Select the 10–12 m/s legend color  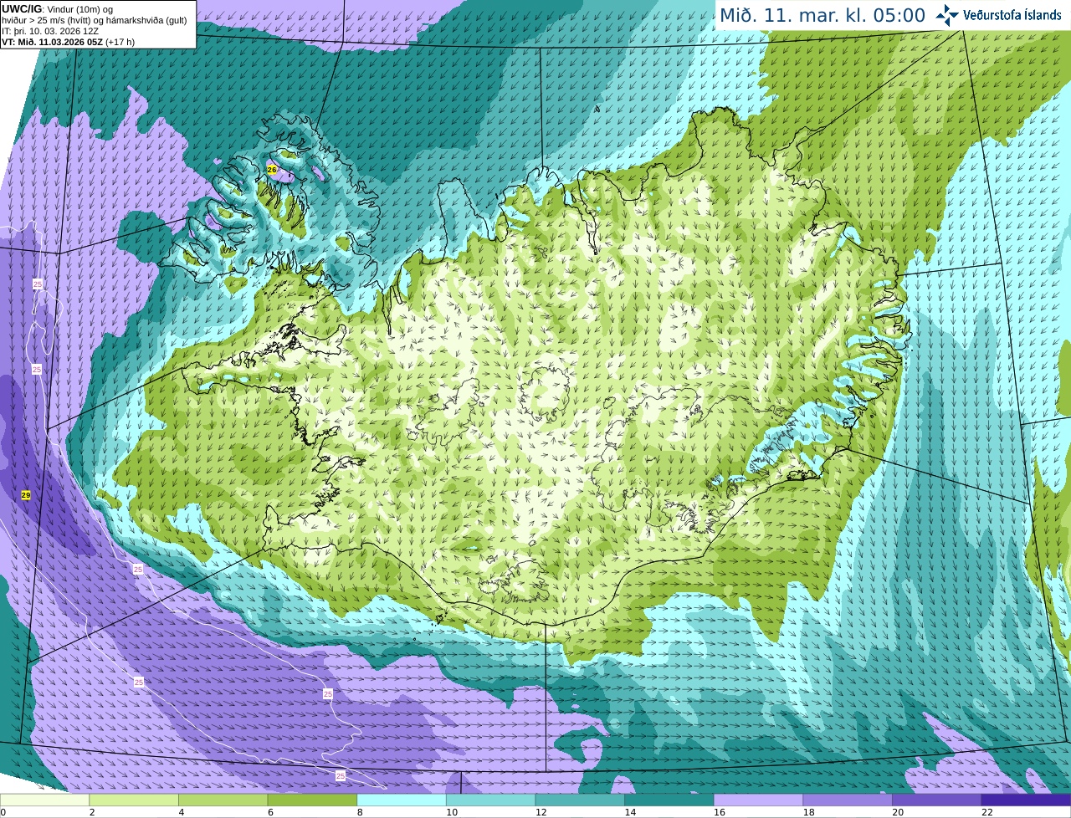[491, 800]
